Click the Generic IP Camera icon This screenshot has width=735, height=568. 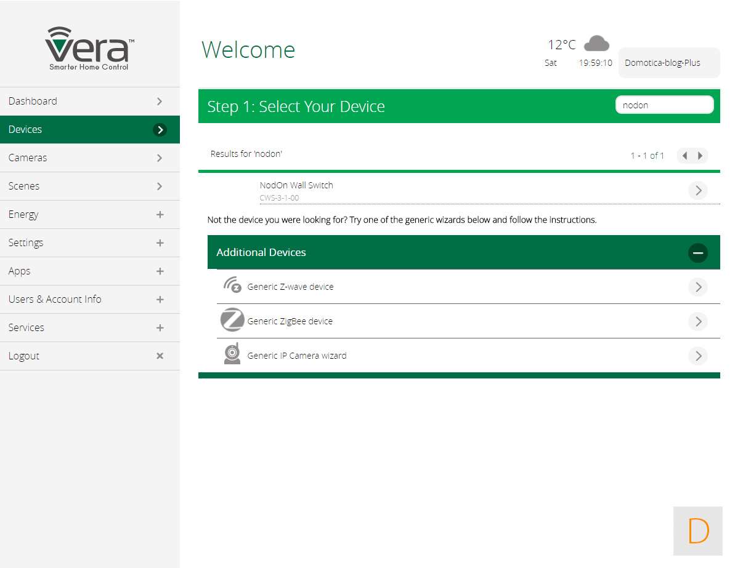[232, 355]
